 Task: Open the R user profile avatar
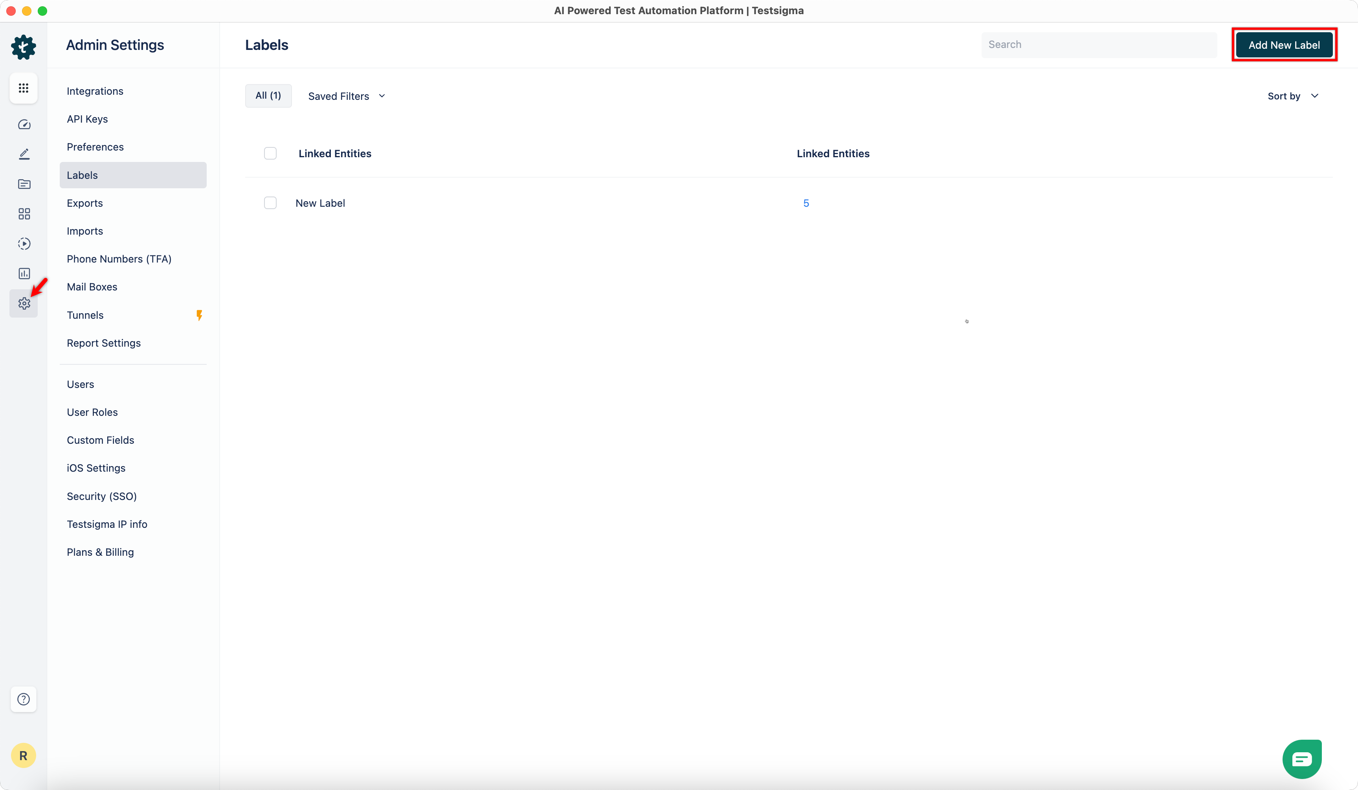tap(23, 755)
